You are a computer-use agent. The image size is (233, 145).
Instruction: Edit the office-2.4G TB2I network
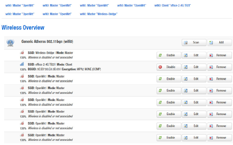[x=194, y=67]
